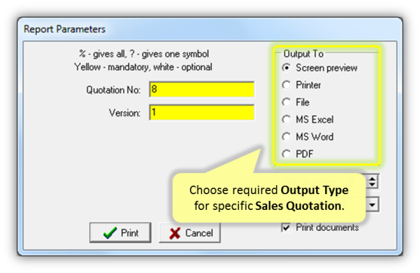Open the dropdown below the copies spinner
The height and width of the screenshot is (273, 420).
click(x=372, y=205)
